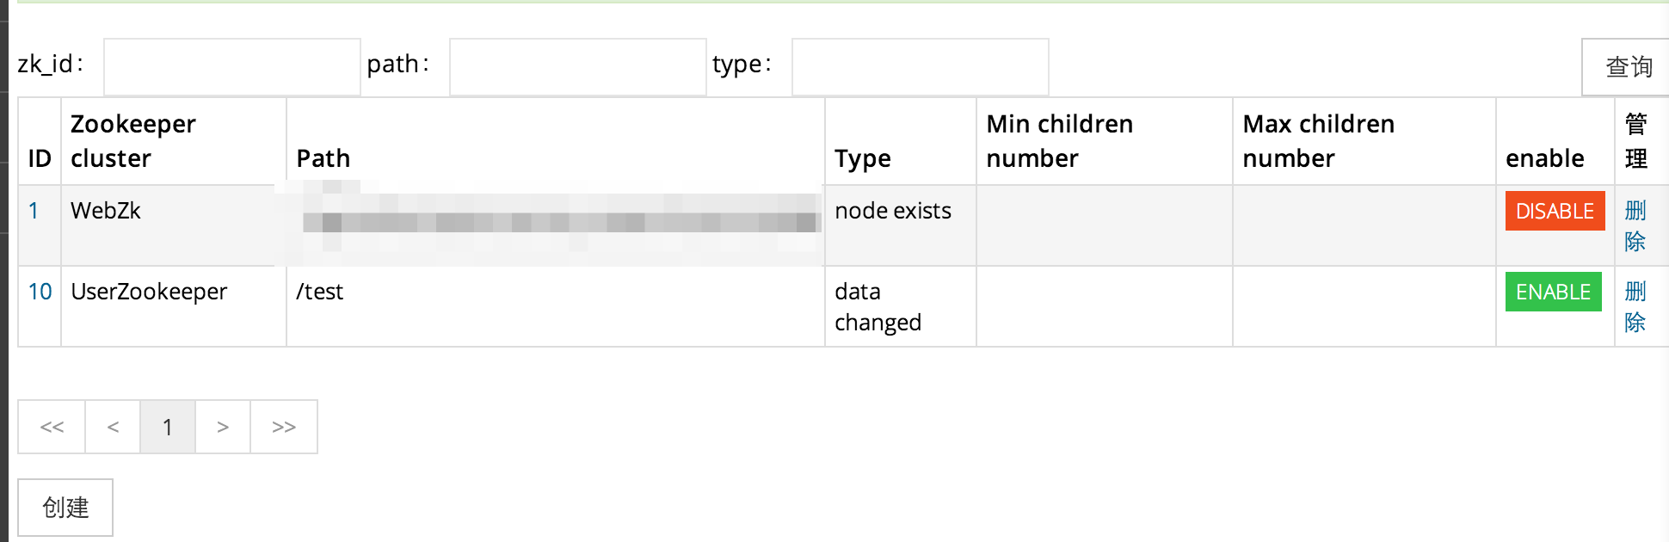Click the Type column header
1669x542 pixels.
tap(862, 158)
